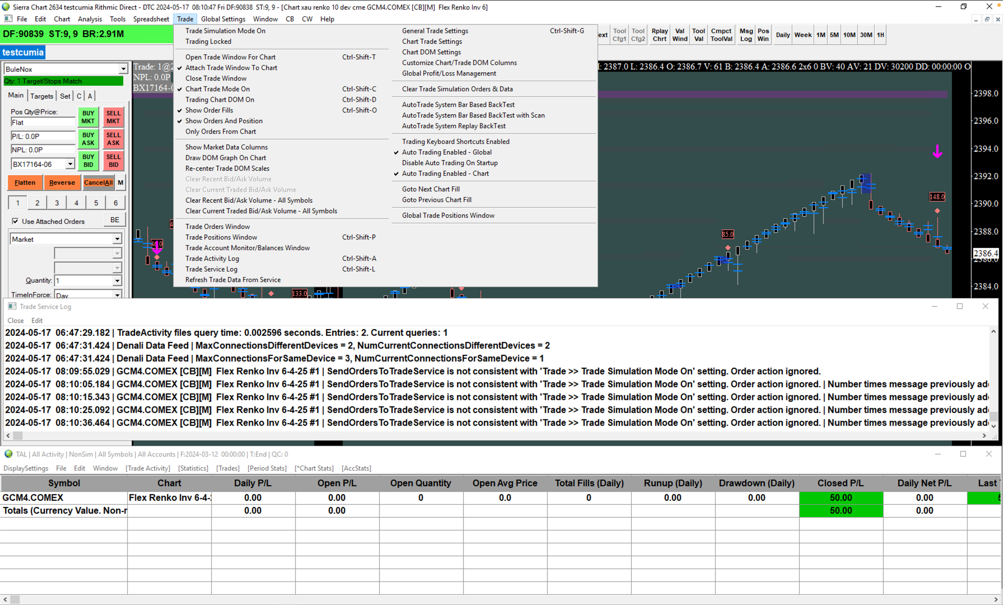Toggle the Use Attached Orders checkbox

point(15,221)
